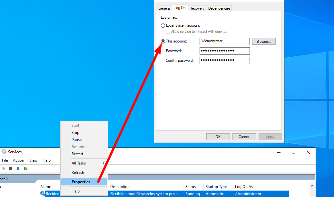The width and height of the screenshot is (334, 197).
Task: Click the Services gear icon in title bar
Action: click(4, 152)
